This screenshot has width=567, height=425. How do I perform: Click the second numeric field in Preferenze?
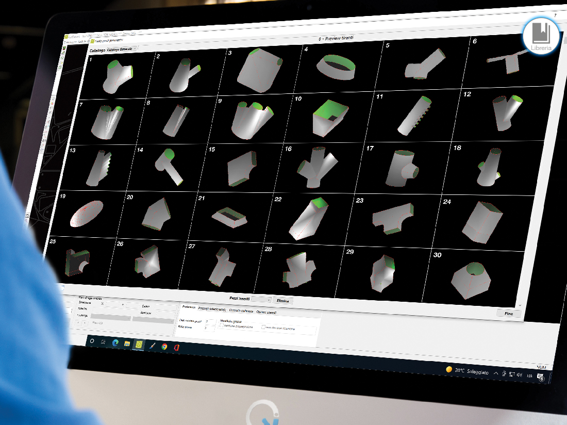coord(209,328)
